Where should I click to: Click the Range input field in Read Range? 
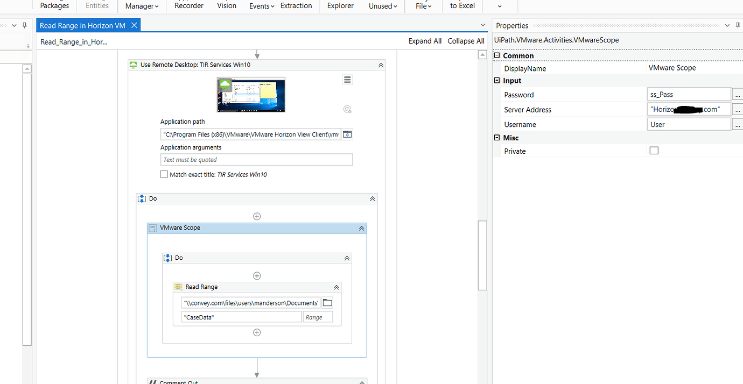click(318, 317)
